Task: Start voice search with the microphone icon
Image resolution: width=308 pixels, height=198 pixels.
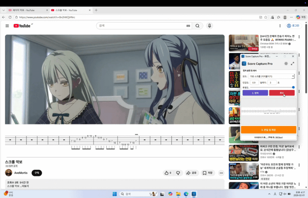Action: pyautogui.click(x=209, y=26)
